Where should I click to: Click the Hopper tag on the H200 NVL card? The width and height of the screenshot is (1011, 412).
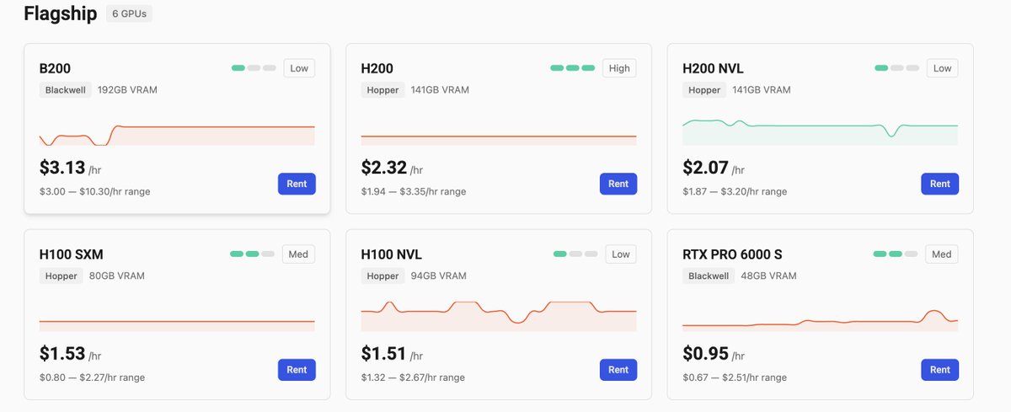click(x=704, y=90)
